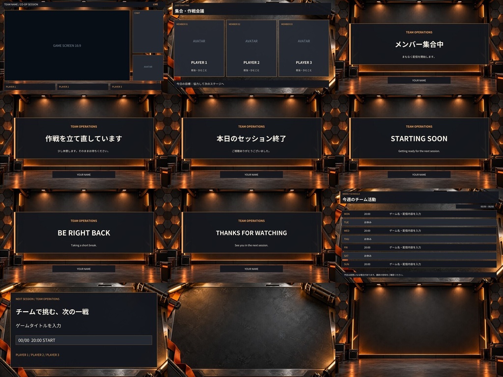Select the THU お休み schedule row
Image resolution: width=503 pixels, height=377 pixels.
(x=419, y=239)
